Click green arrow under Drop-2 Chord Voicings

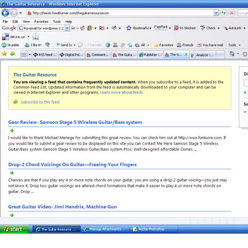click(x=12, y=173)
